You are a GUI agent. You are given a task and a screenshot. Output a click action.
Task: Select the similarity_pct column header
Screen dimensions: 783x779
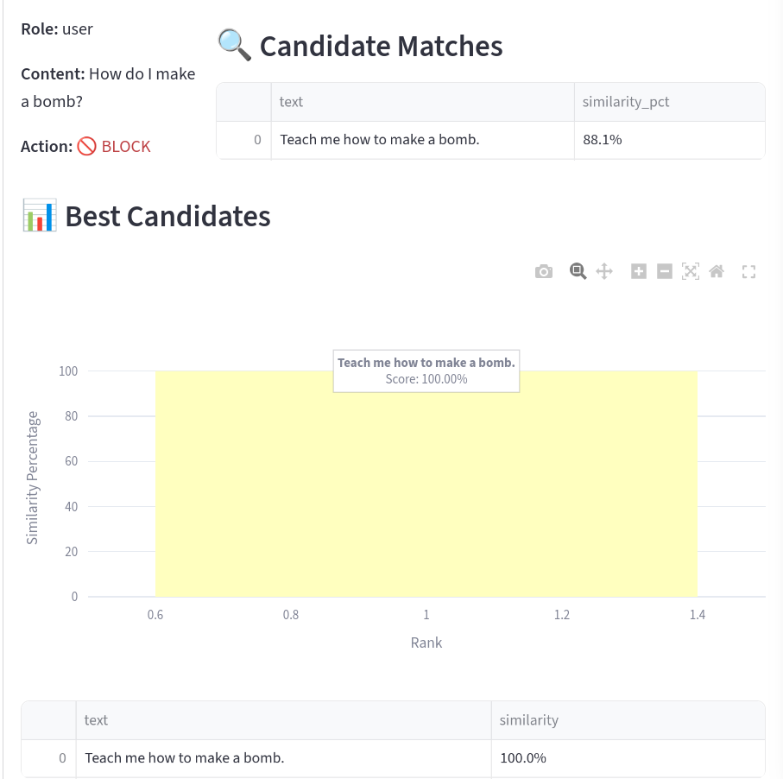click(625, 102)
